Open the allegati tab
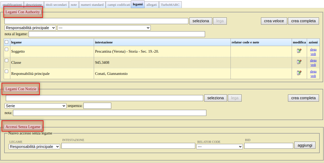 point(152,5)
